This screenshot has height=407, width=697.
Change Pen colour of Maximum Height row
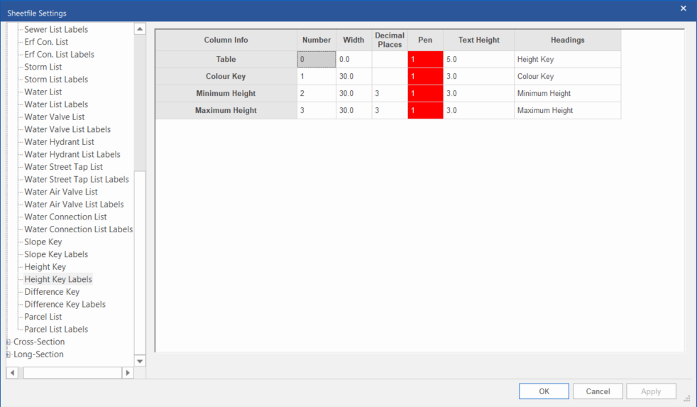425,111
